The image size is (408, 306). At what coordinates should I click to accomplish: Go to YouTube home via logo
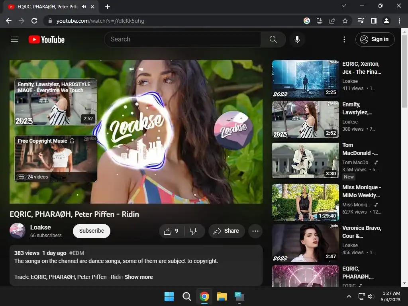(x=47, y=39)
